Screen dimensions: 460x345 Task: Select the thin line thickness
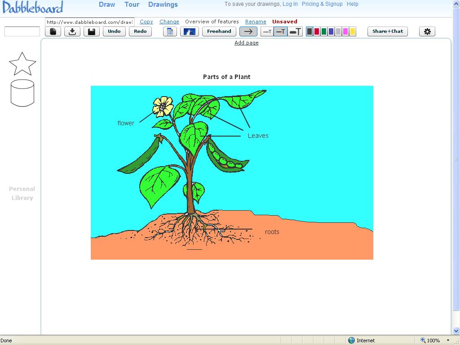[x=267, y=31]
